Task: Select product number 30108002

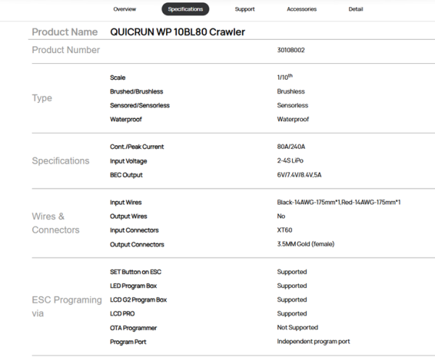Action: click(291, 50)
